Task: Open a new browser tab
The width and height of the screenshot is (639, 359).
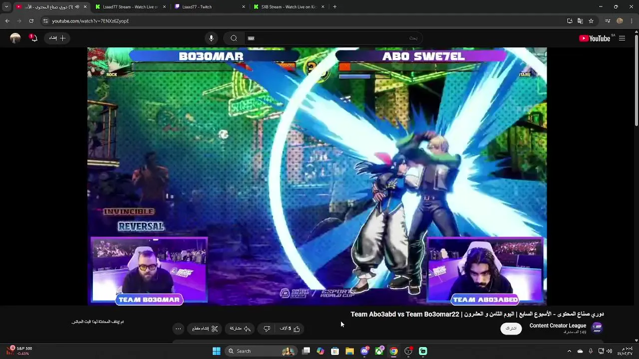Action: (x=334, y=7)
